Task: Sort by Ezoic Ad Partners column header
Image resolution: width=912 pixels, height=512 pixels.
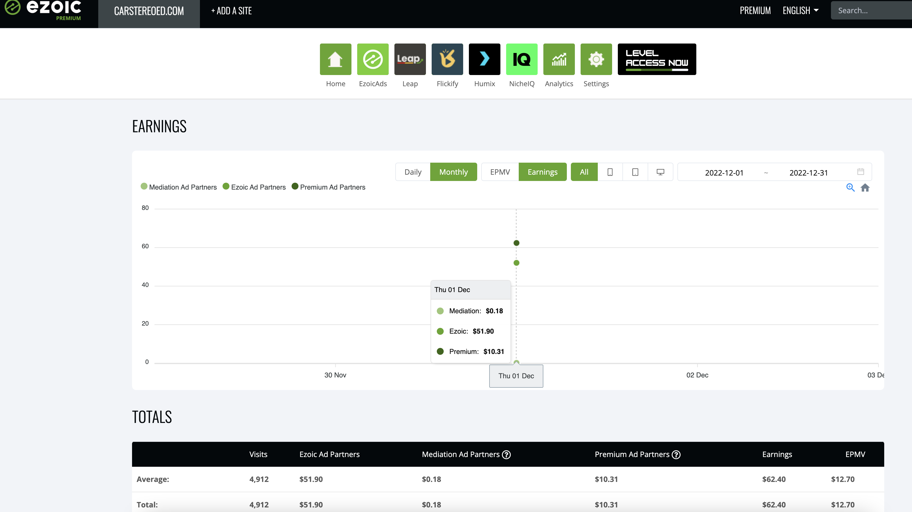Action: 329,454
